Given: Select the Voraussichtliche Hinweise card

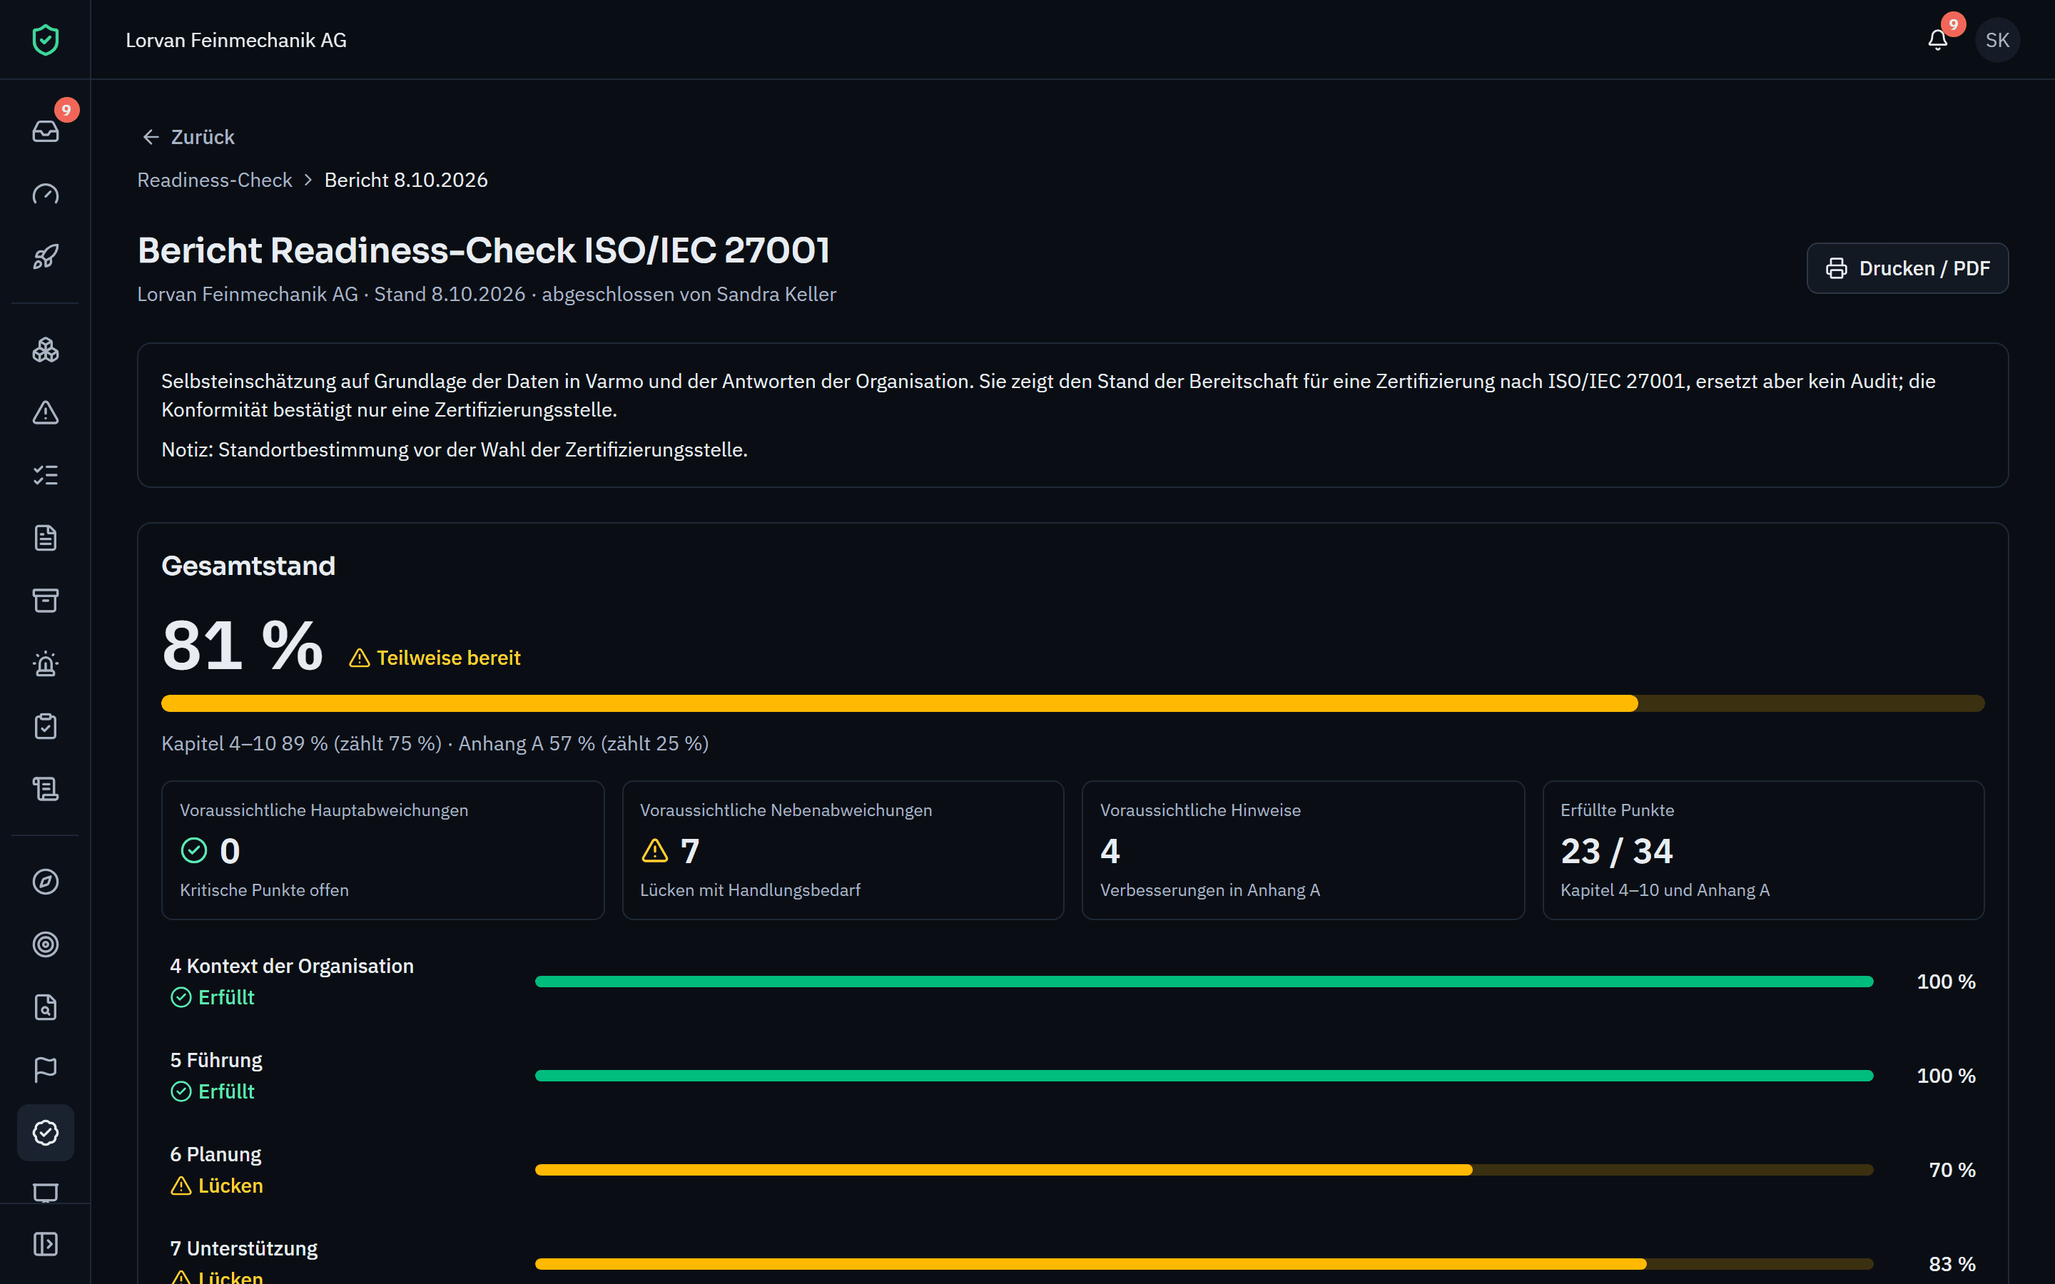Looking at the screenshot, I should pyautogui.click(x=1304, y=850).
